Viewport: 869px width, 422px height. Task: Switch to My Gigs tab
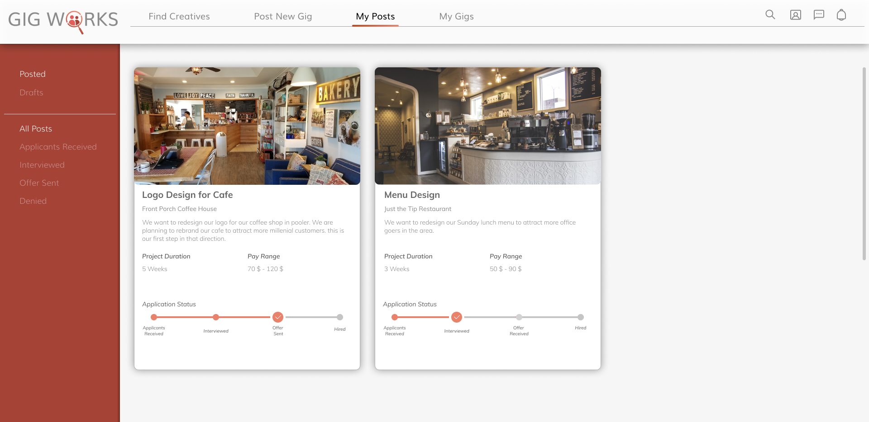pyautogui.click(x=456, y=16)
